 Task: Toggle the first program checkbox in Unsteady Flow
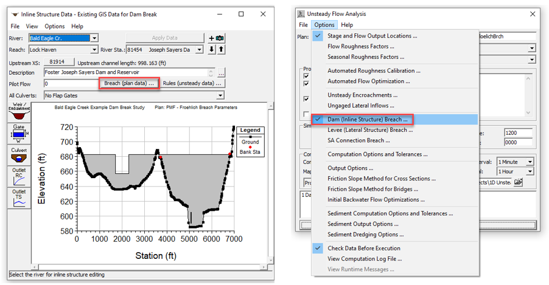click(x=306, y=76)
